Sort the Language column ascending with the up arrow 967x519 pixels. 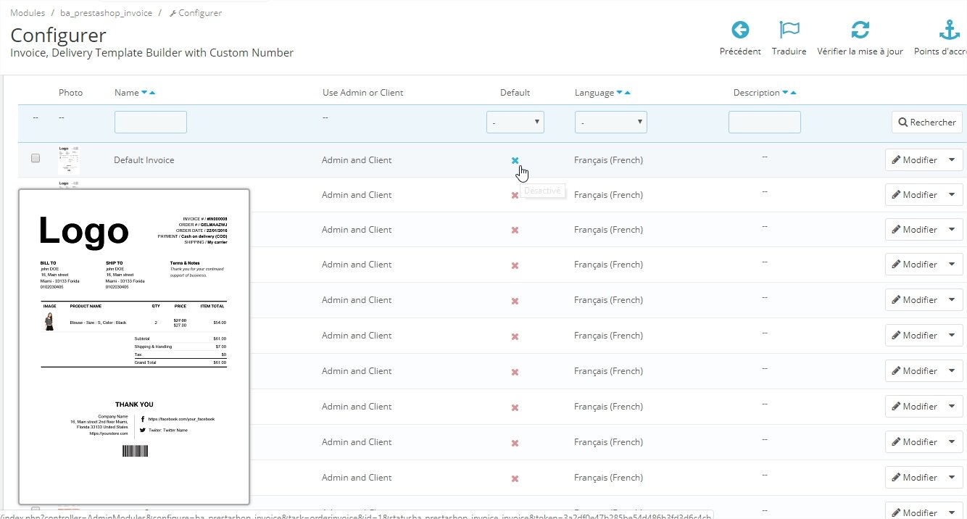pyautogui.click(x=627, y=93)
